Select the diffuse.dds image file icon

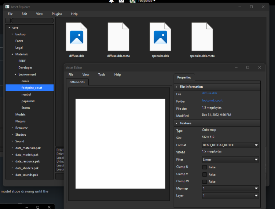(77, 37)
